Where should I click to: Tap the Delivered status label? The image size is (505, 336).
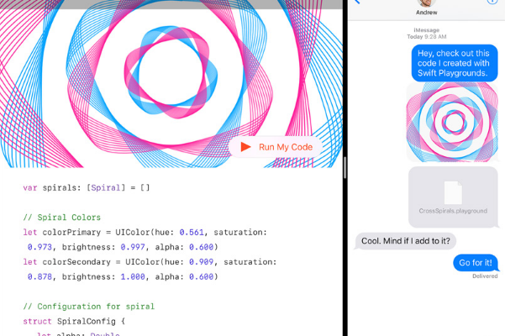click(485, 276)
